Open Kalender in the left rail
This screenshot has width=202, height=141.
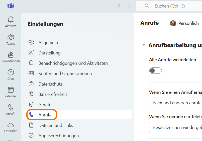pyautogui.click(x=11, y=92)
